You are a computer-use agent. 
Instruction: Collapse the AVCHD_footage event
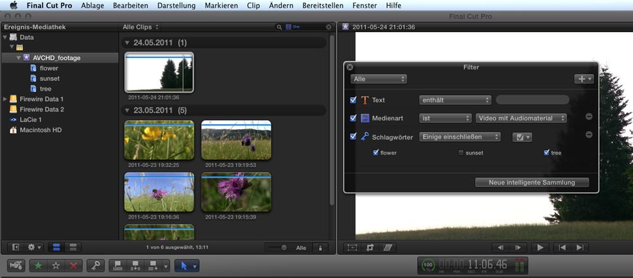[x=19, y=57]
